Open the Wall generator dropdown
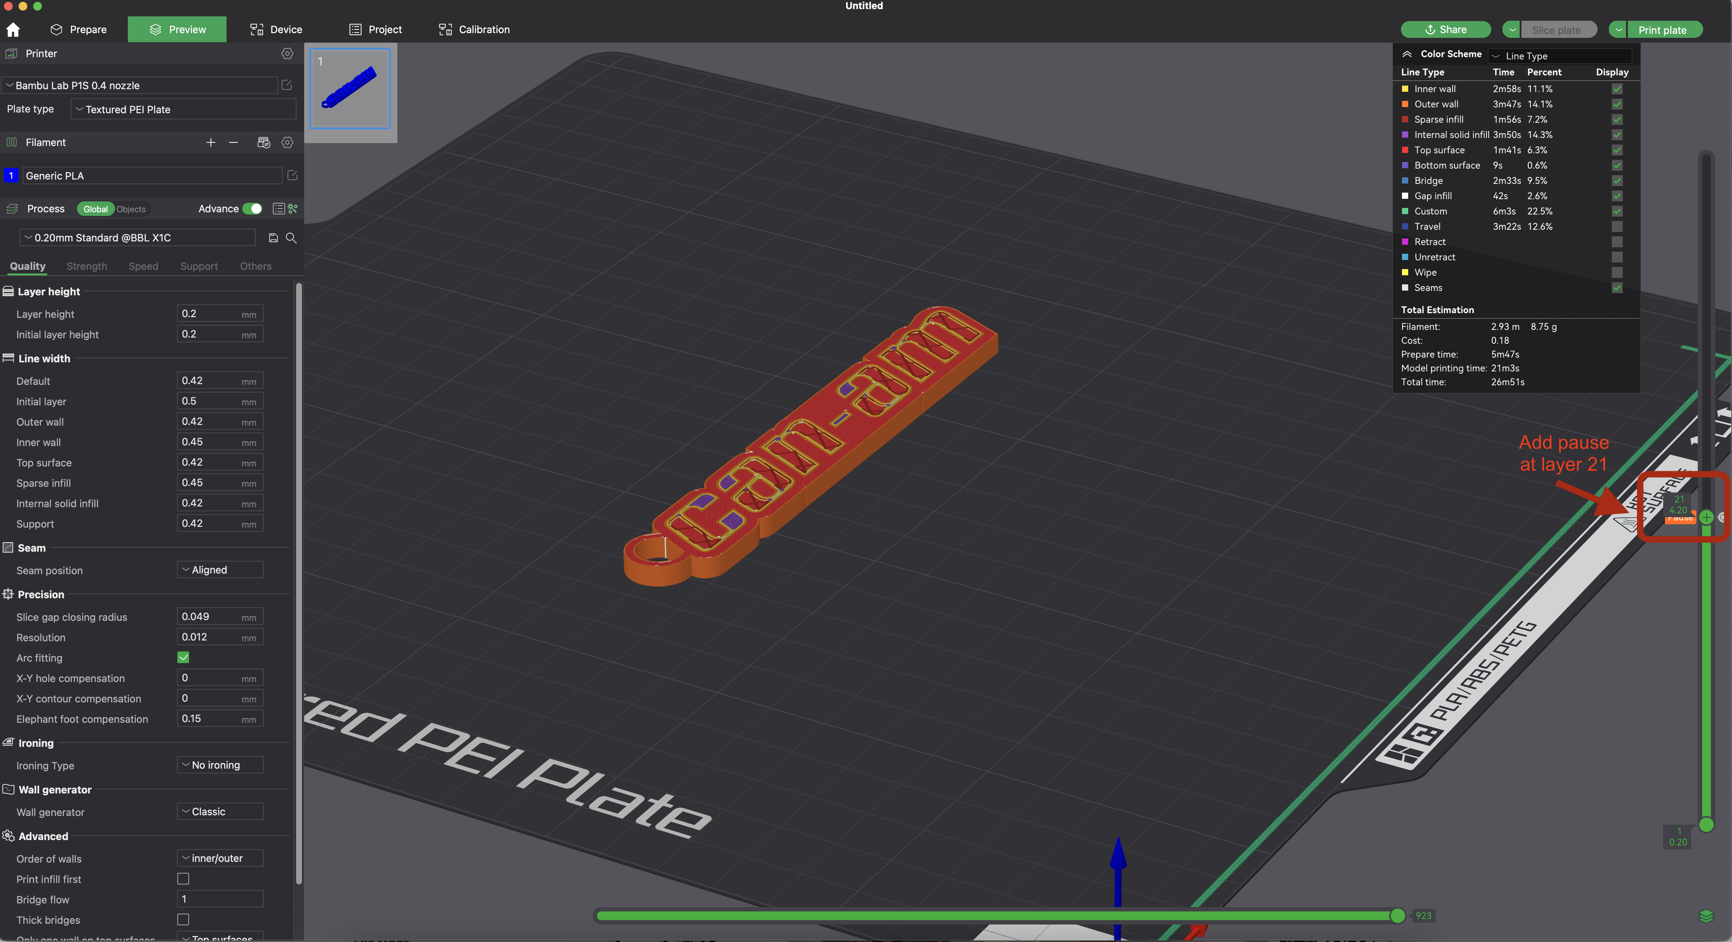Viewport: 1732px width, 942px height. point(220,812)
